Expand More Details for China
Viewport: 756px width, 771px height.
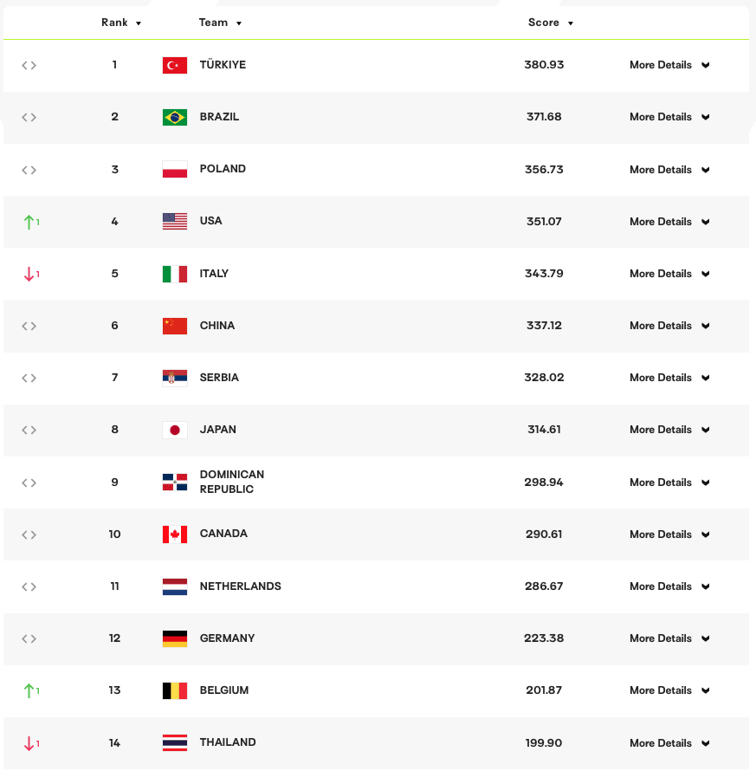[669, 326]
